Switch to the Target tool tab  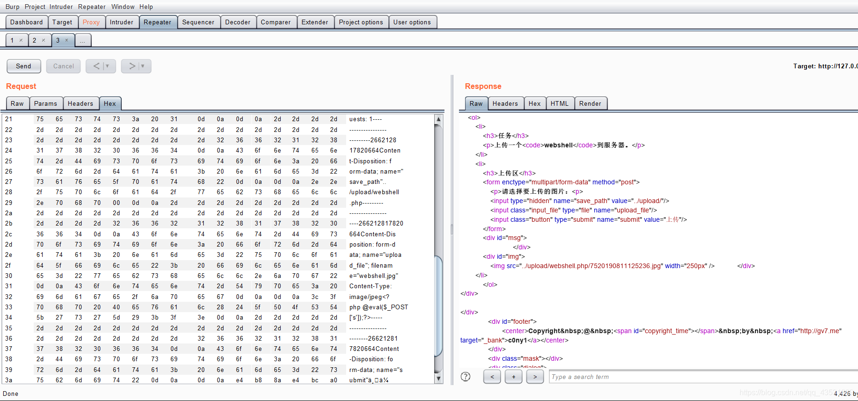62,22
